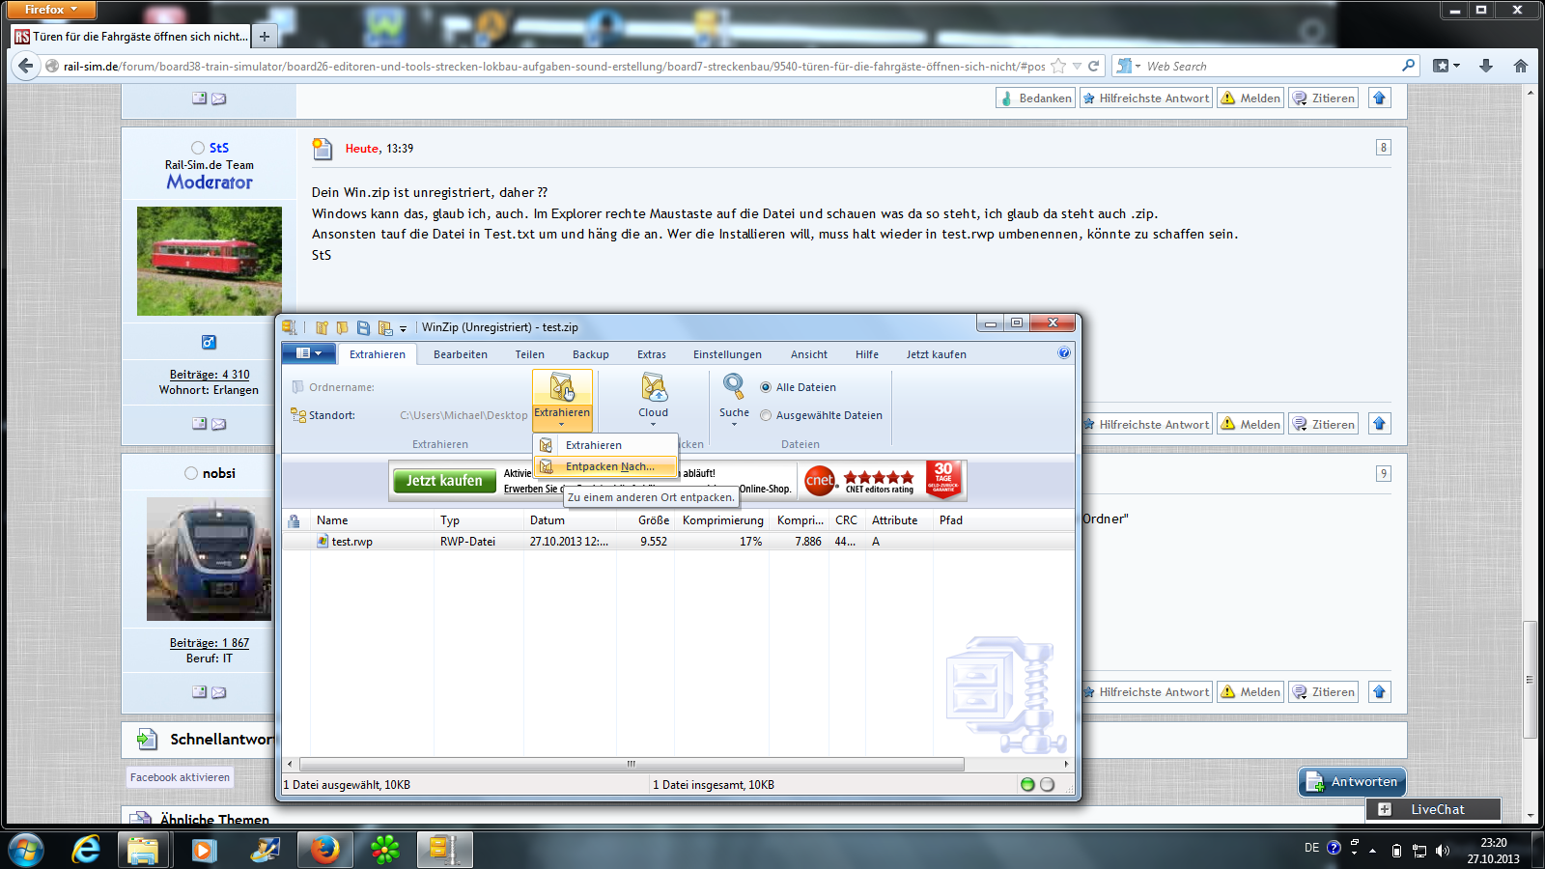Click StS red railbus avatar image
This screenshot has height=869, width=1545.
click(210, 261)
